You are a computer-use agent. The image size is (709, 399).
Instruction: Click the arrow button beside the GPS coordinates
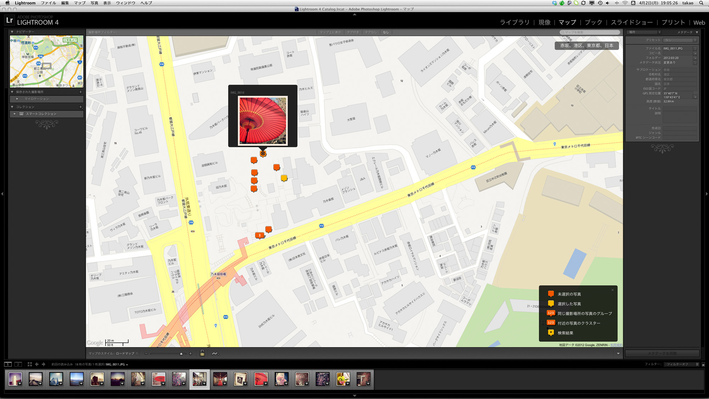(695, 97)
